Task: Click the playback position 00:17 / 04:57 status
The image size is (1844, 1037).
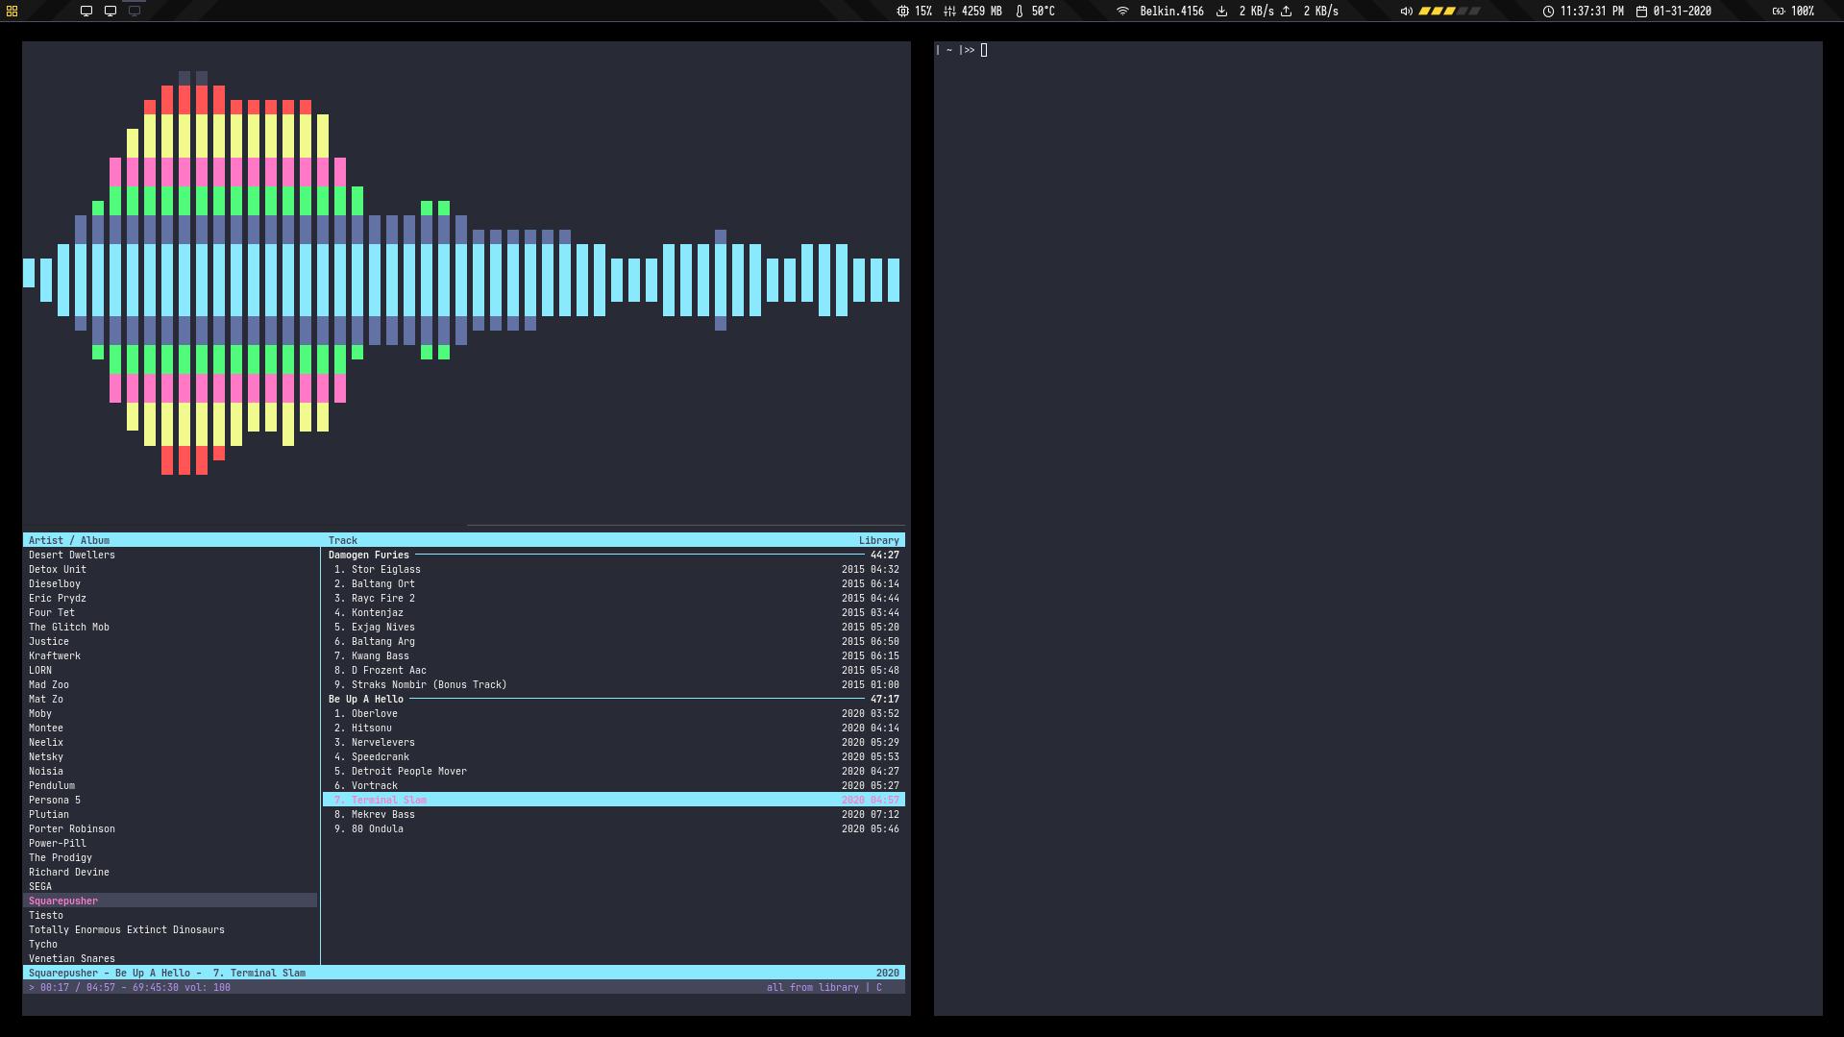Action: (78, 987)
